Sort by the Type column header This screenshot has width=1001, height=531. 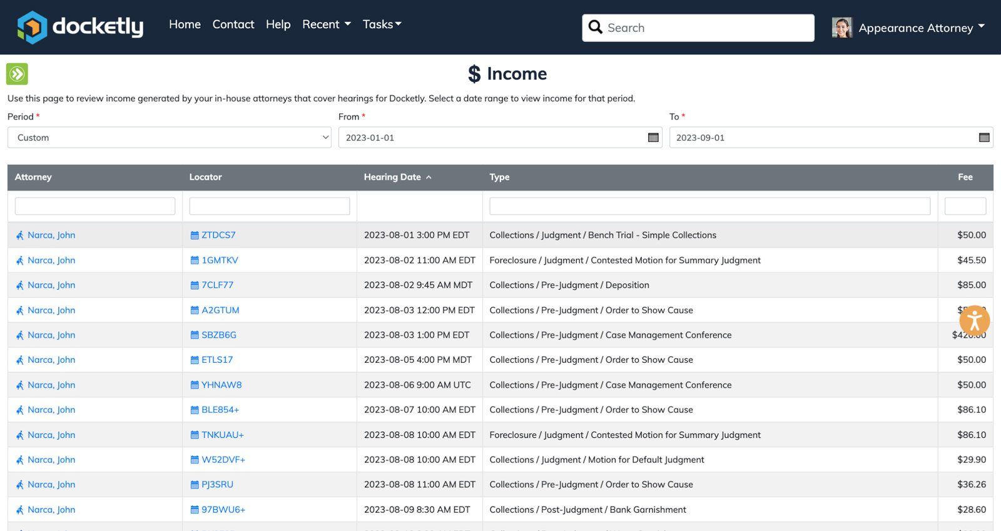point(499,177)
